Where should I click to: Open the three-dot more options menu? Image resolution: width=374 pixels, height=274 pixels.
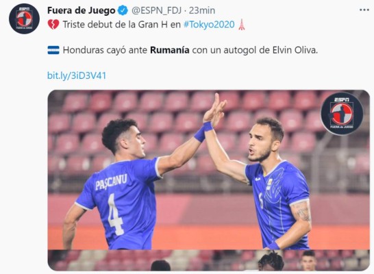pyautogui.click(x=364, y=10)
